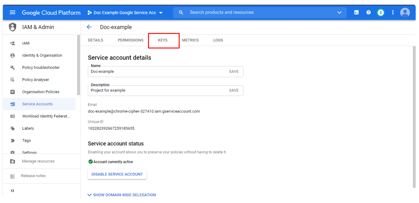Expand SHOW DOMAIN-WIDE DELEGATION section
The height and width of the screenshot is (203, 419).
pyautogui.click(x=122, y=195)
